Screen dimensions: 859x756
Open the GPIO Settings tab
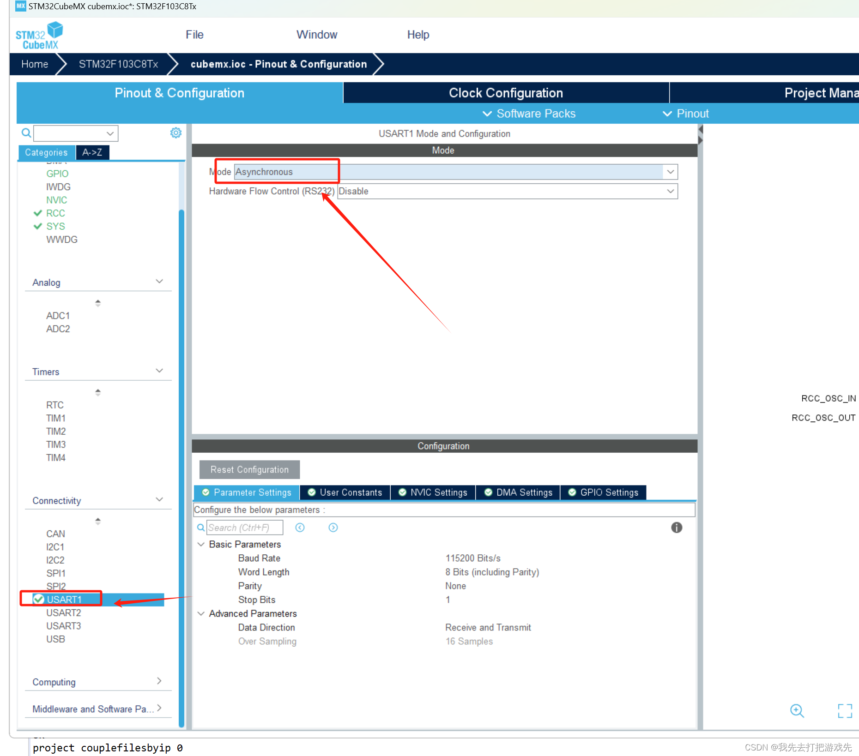tap(603, 492)
